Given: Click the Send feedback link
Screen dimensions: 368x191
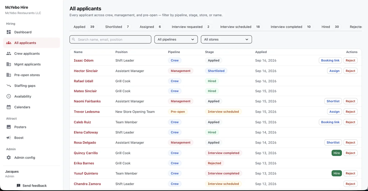Looking at the screenshot, I should [x=32, y=186].
